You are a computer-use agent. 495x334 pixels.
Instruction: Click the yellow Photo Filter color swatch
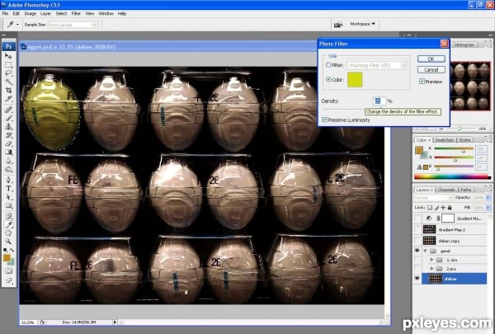pos(355,79)
